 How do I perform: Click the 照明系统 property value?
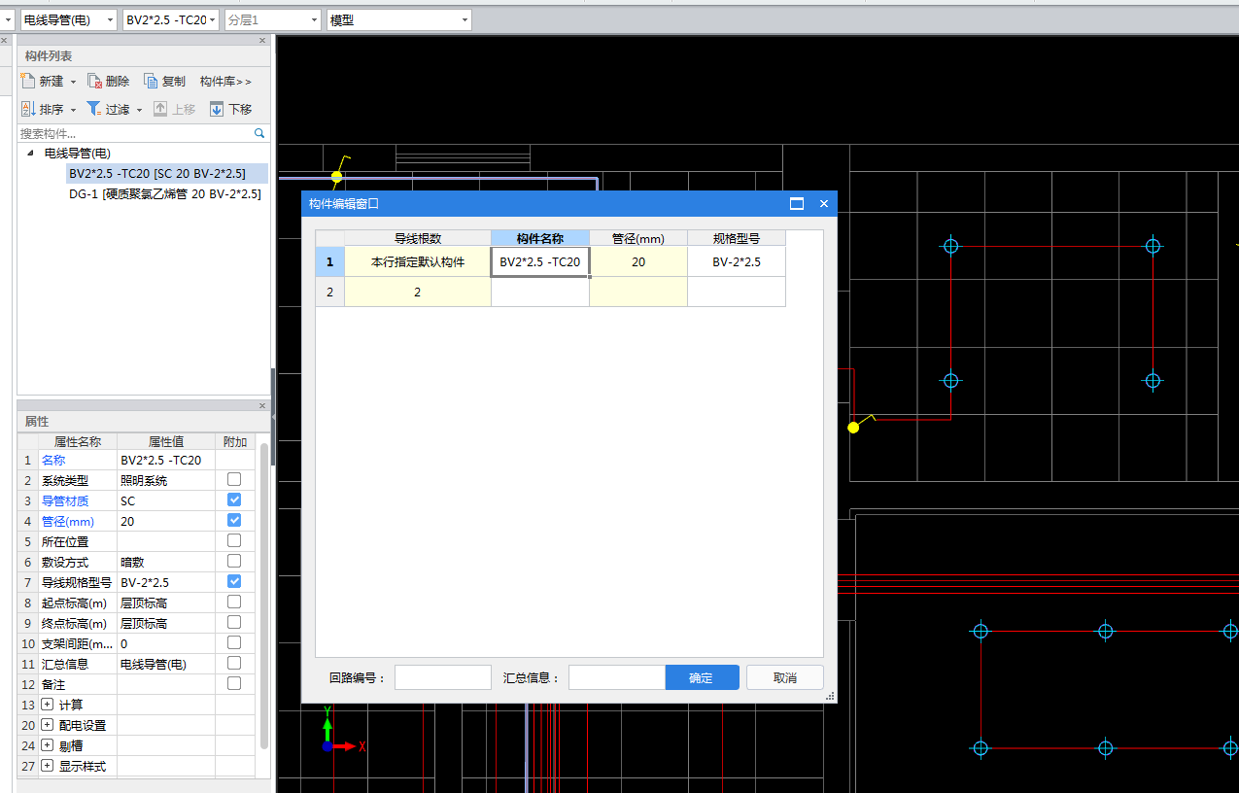pyautogui.click(x=166, y=480)
